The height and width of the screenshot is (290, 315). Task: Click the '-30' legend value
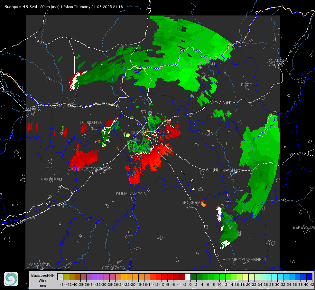104,285
